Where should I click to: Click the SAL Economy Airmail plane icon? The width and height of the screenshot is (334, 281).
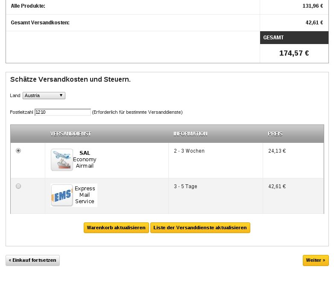[x=62, y=160]
